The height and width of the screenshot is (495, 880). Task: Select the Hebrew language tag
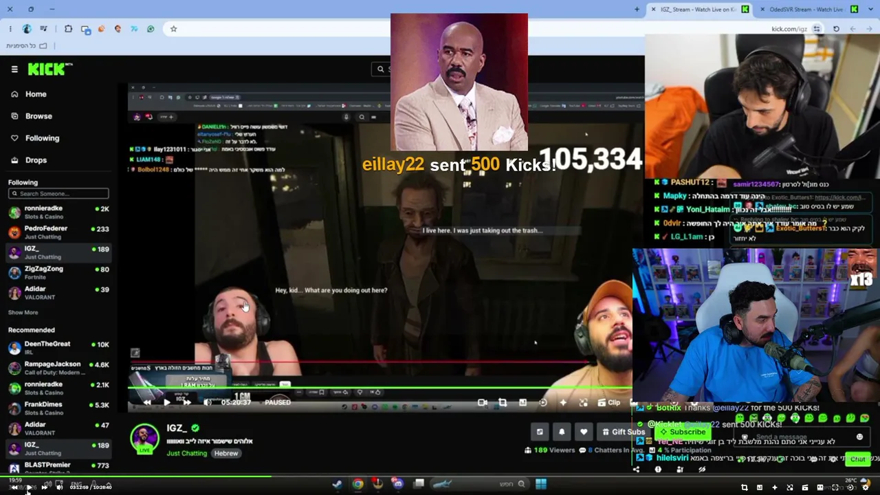point(225,454)
